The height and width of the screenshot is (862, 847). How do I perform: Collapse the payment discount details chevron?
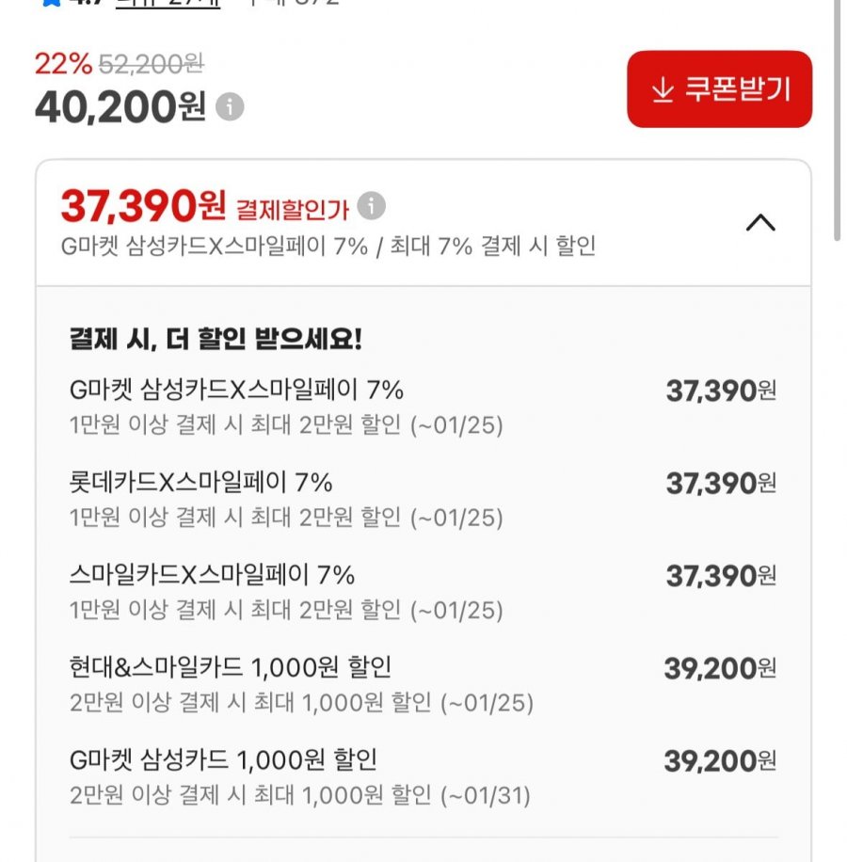coord(760,223)
